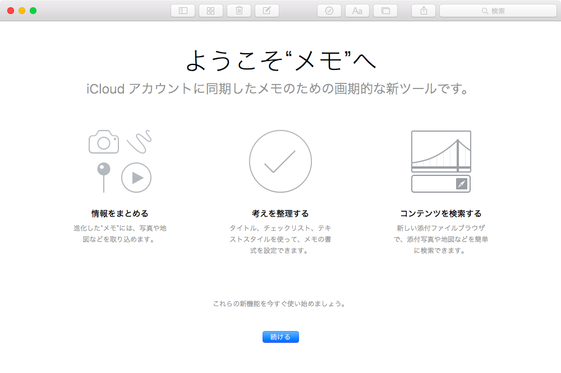Click これらの新機能を今すぐ使い始めましょう text
Screen dimensions: 561x373
pos(279,304)
